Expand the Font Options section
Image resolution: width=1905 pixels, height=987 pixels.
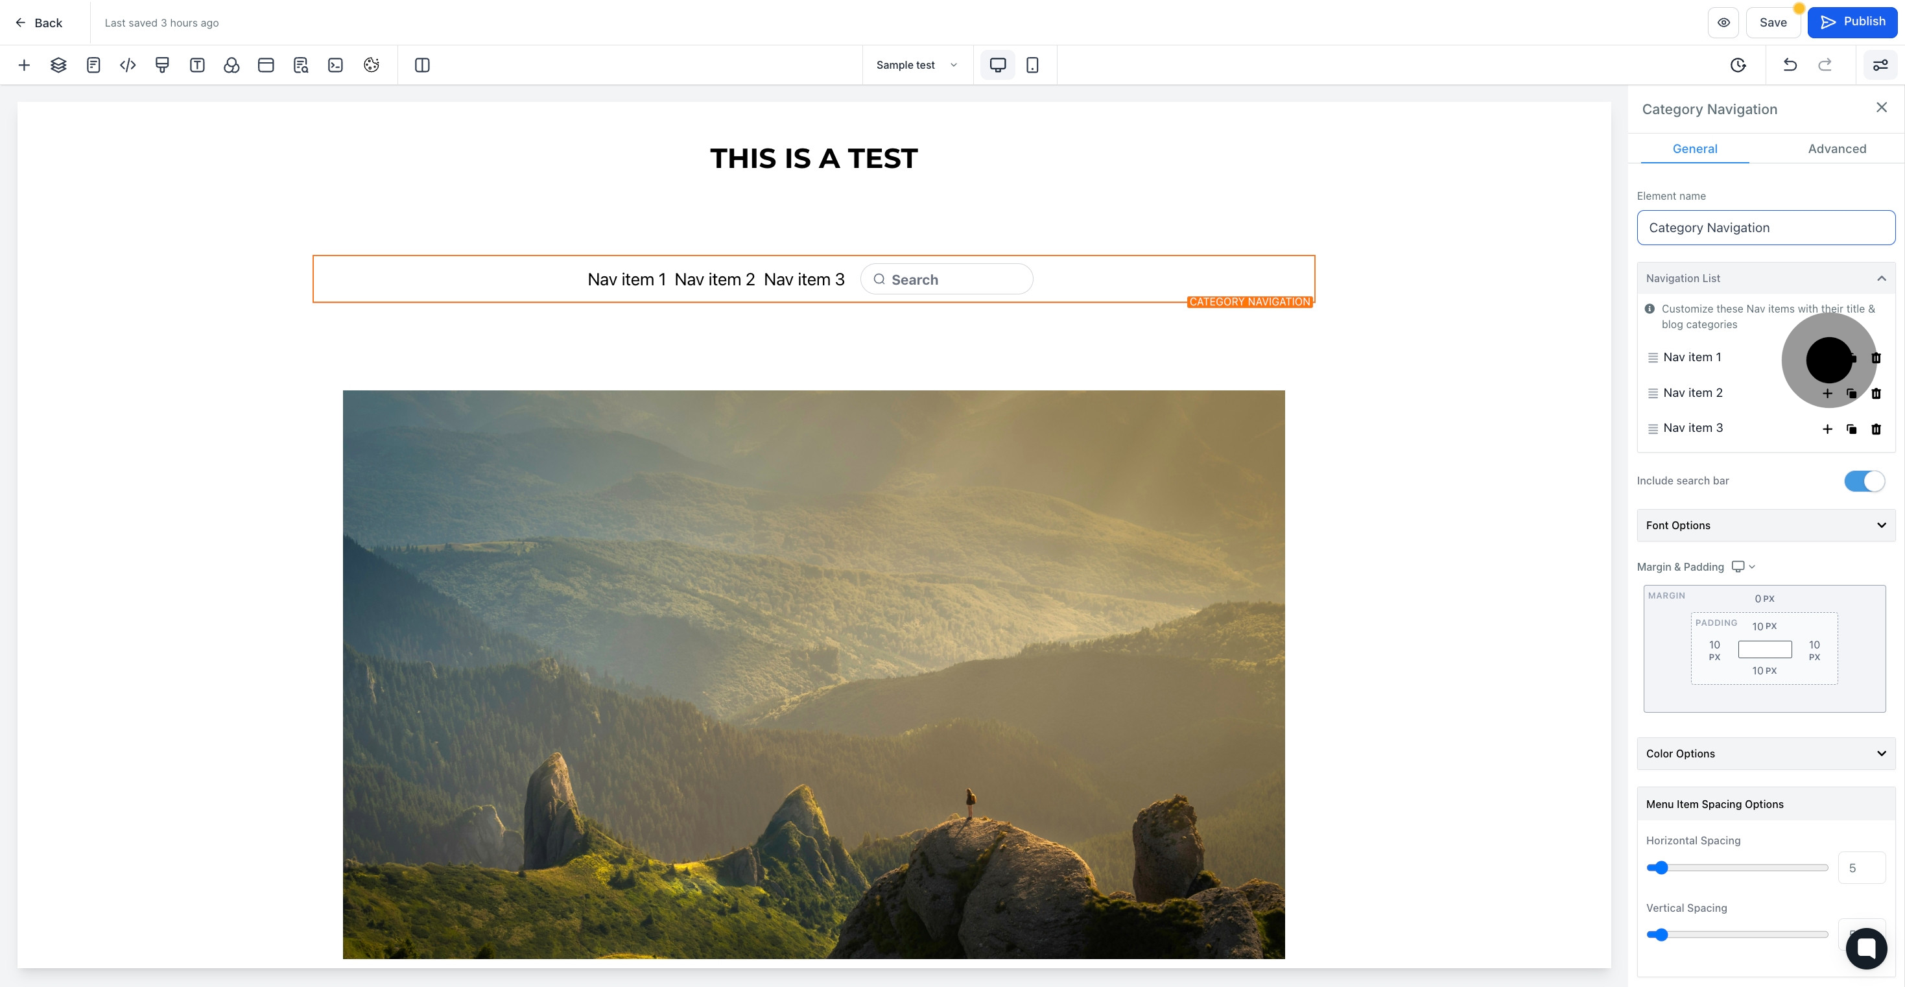(x=1766, y=525)
